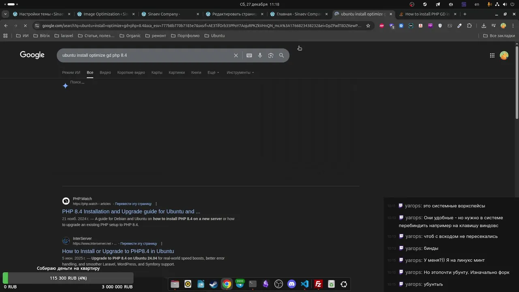Open Chrome extensions puzzle menu

click(x=469, y=26)
